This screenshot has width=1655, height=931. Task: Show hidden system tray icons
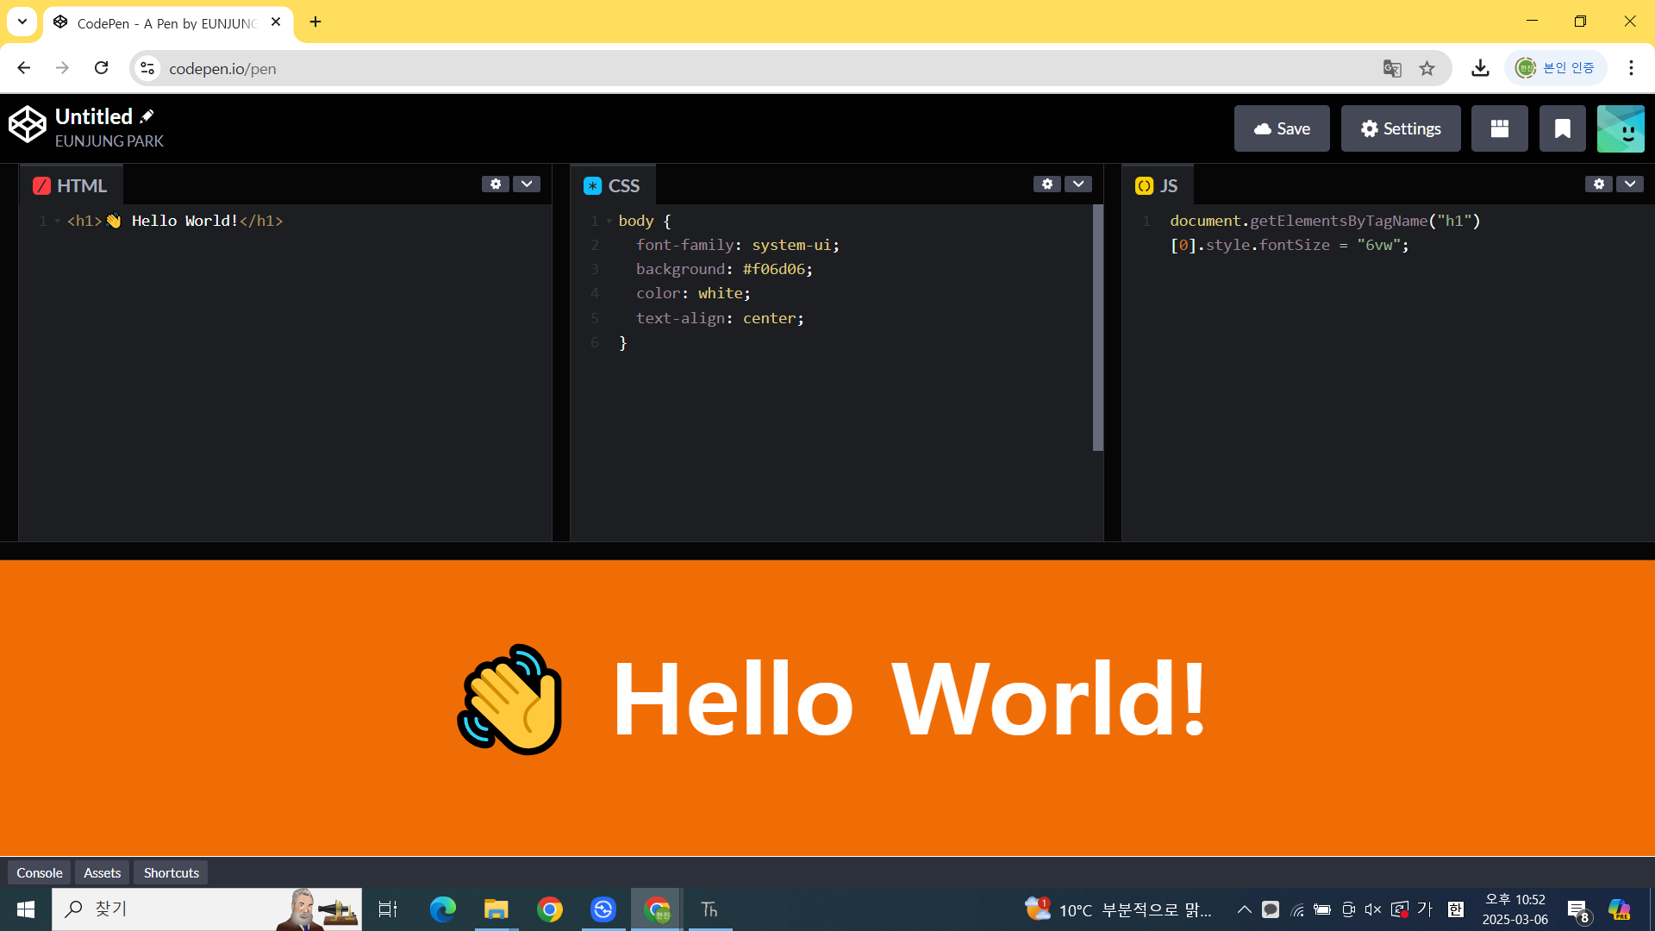click(x=1244, y=909)
